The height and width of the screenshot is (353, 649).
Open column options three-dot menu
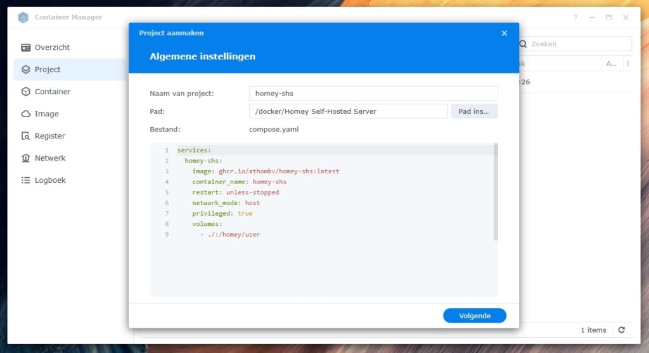pos(627,63)
